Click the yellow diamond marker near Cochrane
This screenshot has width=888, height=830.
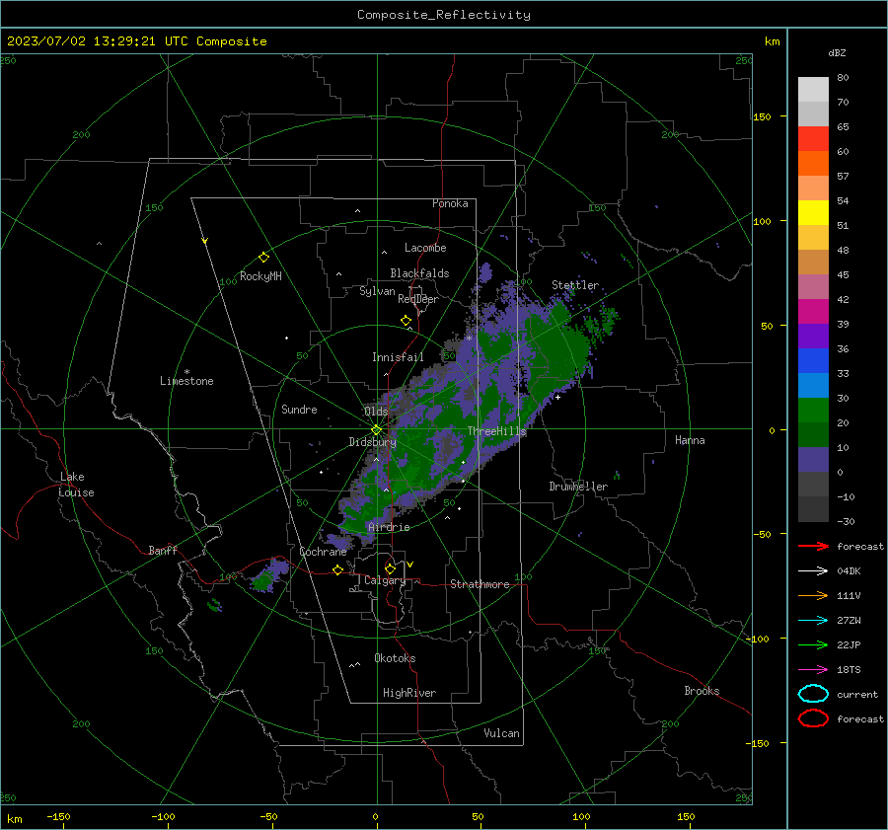point(337,570)
